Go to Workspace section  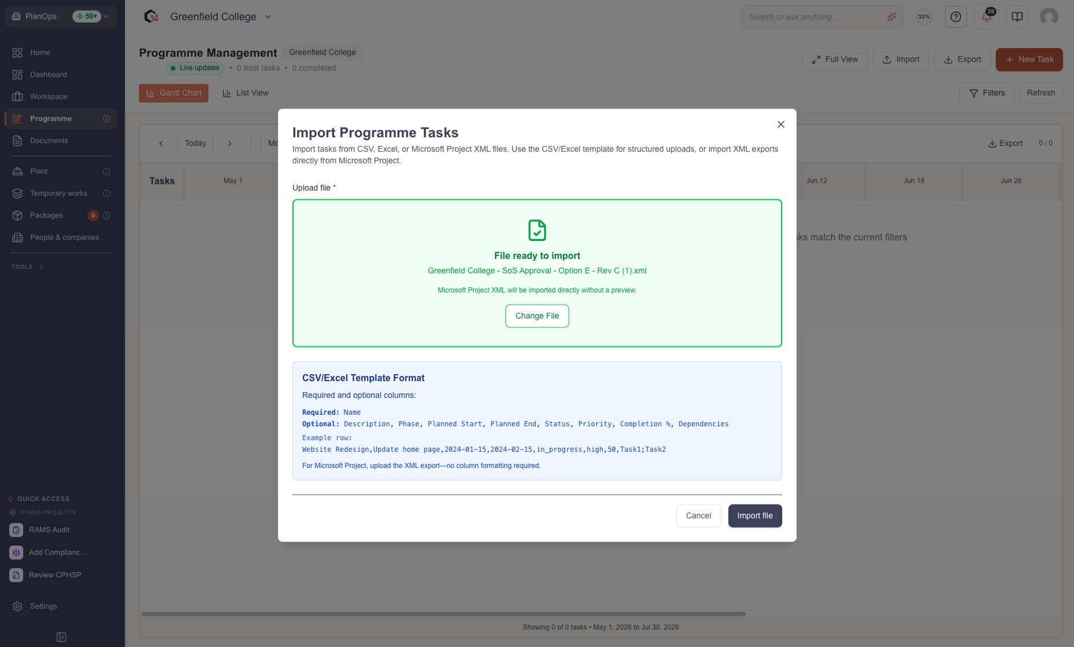(61, 96)
